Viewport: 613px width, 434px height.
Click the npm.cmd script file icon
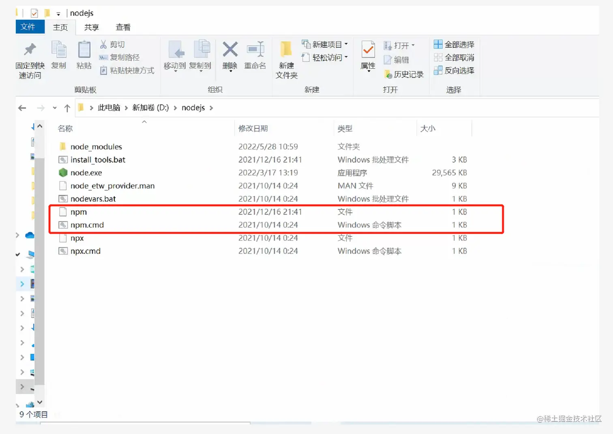(63, 225)
